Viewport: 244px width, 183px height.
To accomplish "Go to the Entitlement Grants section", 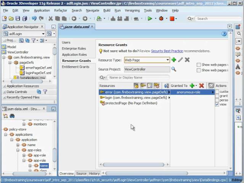I will click(75, 67).
